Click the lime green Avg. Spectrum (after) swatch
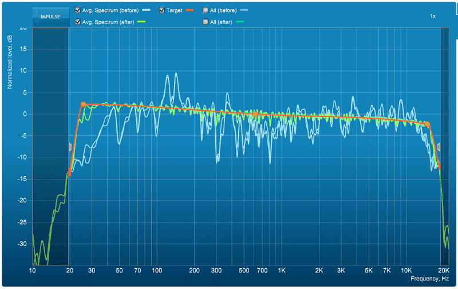Viewport: 458px width, 289px height. coord(141,22)
